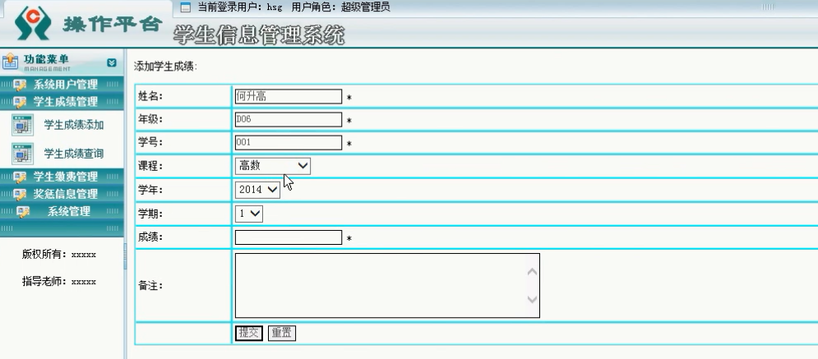Viewport: 818px width, 359px height.
Task: Open the 学年 dropdown showing 2014
Action: click(256, 190)
